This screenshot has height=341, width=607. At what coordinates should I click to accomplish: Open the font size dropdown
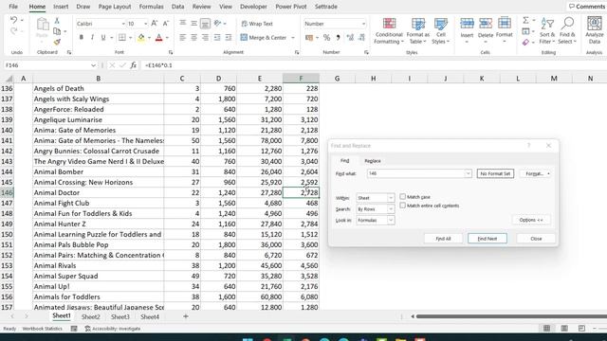pos(145,24)
